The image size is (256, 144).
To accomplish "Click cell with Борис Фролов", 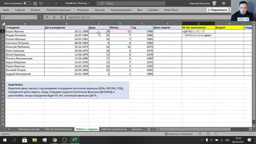I will [25, 31].
